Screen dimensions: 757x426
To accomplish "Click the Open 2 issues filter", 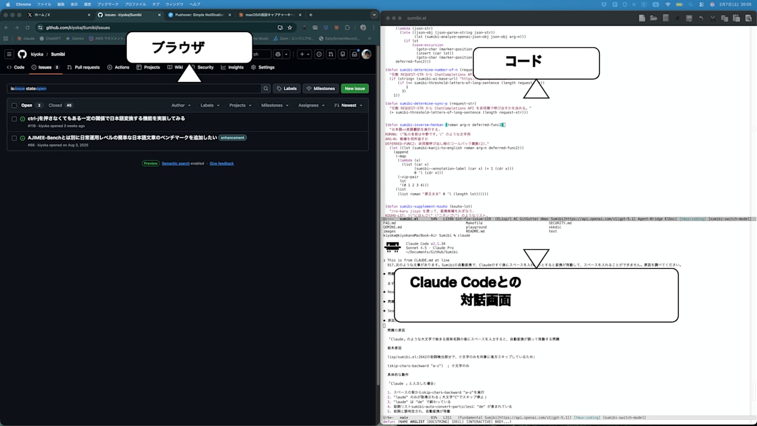I will 31,105.
